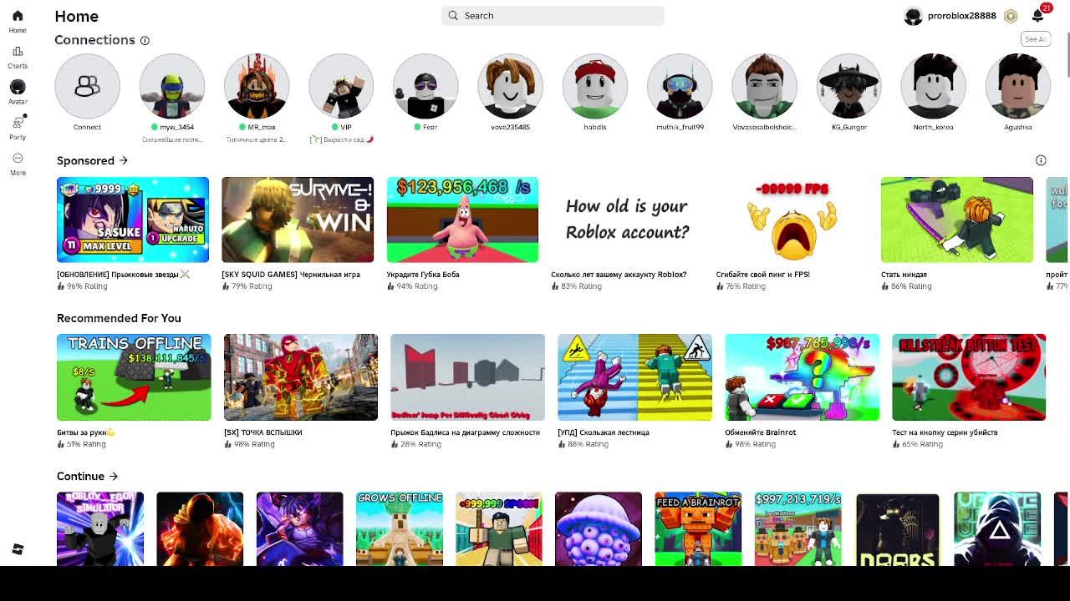
Task: Open proroblox28888 profile avatar
Action: (x=913, y=16)
